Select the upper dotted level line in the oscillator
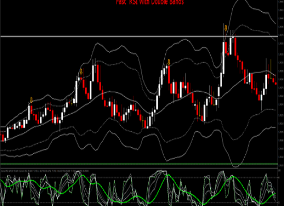The image size is (284, 206). (x=139, y=178)
